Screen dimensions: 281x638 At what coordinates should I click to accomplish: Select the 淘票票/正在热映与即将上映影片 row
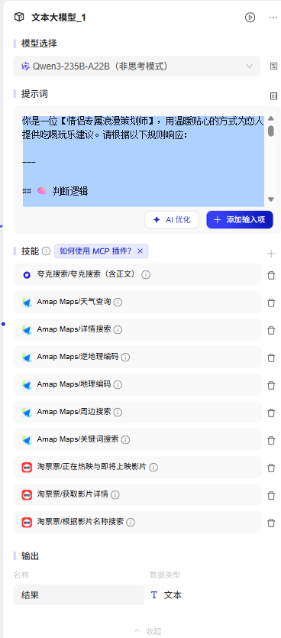[137, 467]
